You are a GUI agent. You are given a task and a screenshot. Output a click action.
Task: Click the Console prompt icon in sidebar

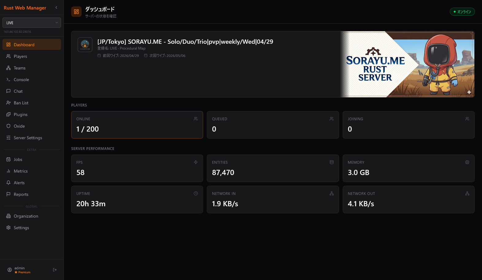(x=8, y=80)
